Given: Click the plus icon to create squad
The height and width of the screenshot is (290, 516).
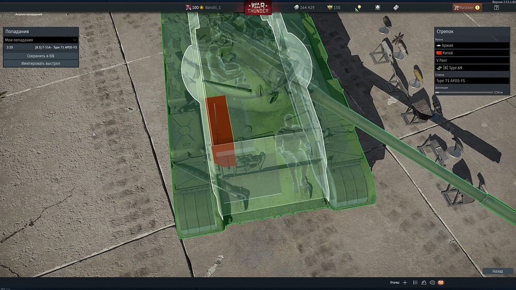Looking at the screenshot, I should (x=405, y=282).
